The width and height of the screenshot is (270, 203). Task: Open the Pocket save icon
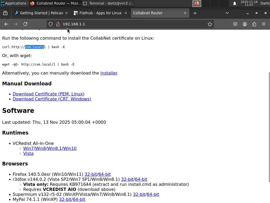tap(235, 24)
